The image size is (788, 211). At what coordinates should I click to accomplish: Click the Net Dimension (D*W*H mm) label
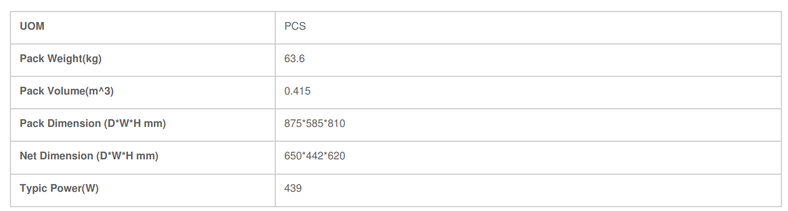89,156
